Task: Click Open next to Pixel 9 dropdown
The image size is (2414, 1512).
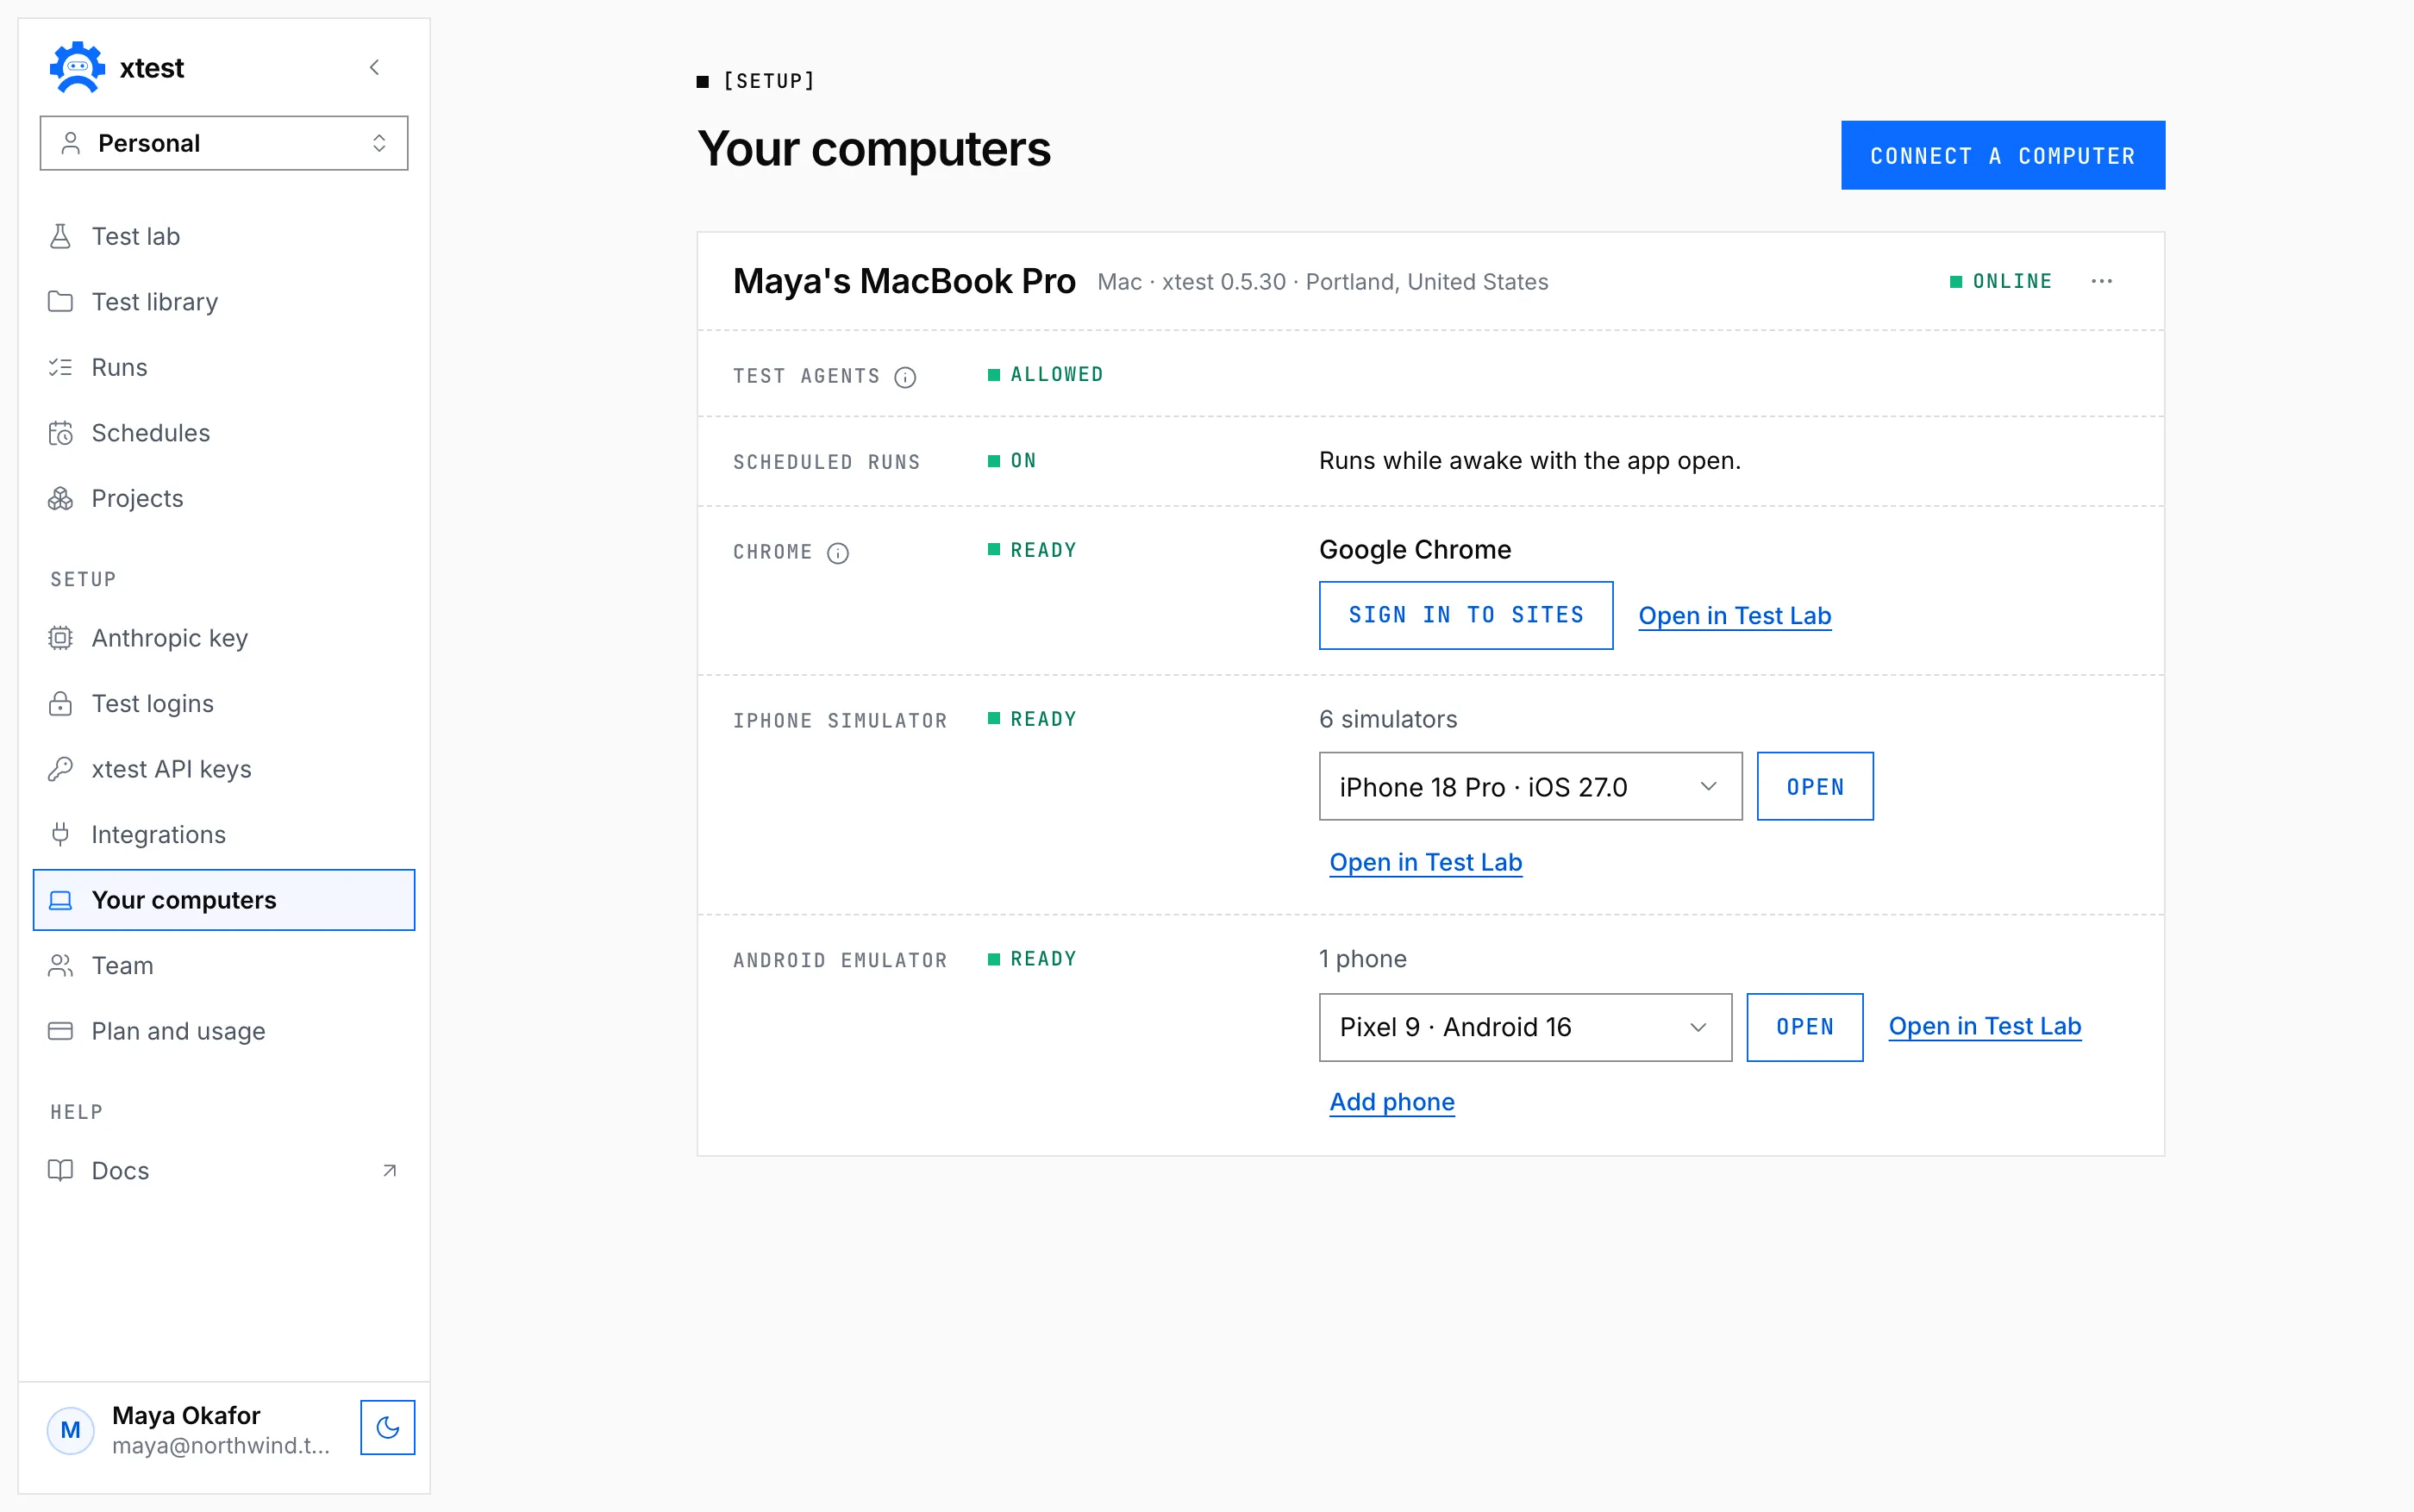Action: coord(1805,1027)
